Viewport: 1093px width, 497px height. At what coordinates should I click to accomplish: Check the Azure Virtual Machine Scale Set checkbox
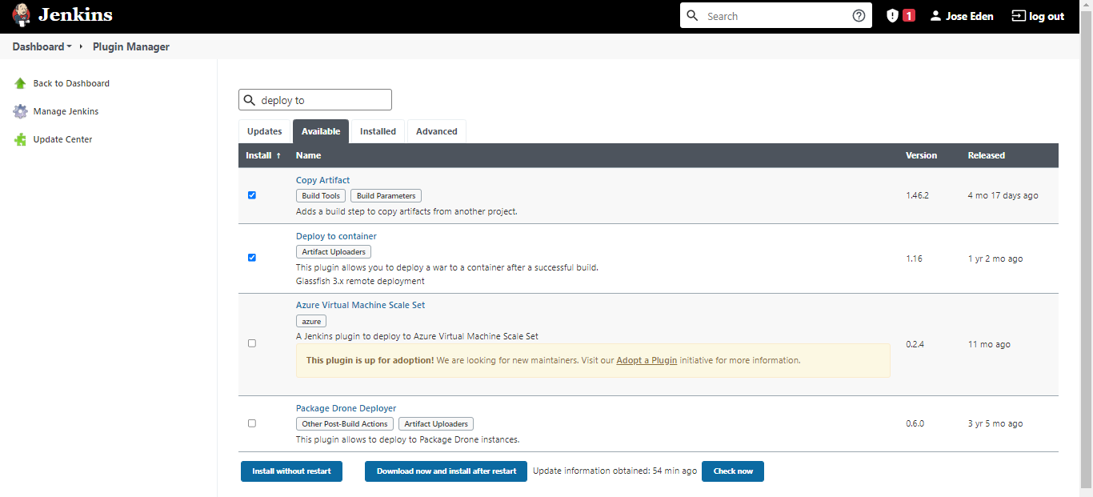252,343
